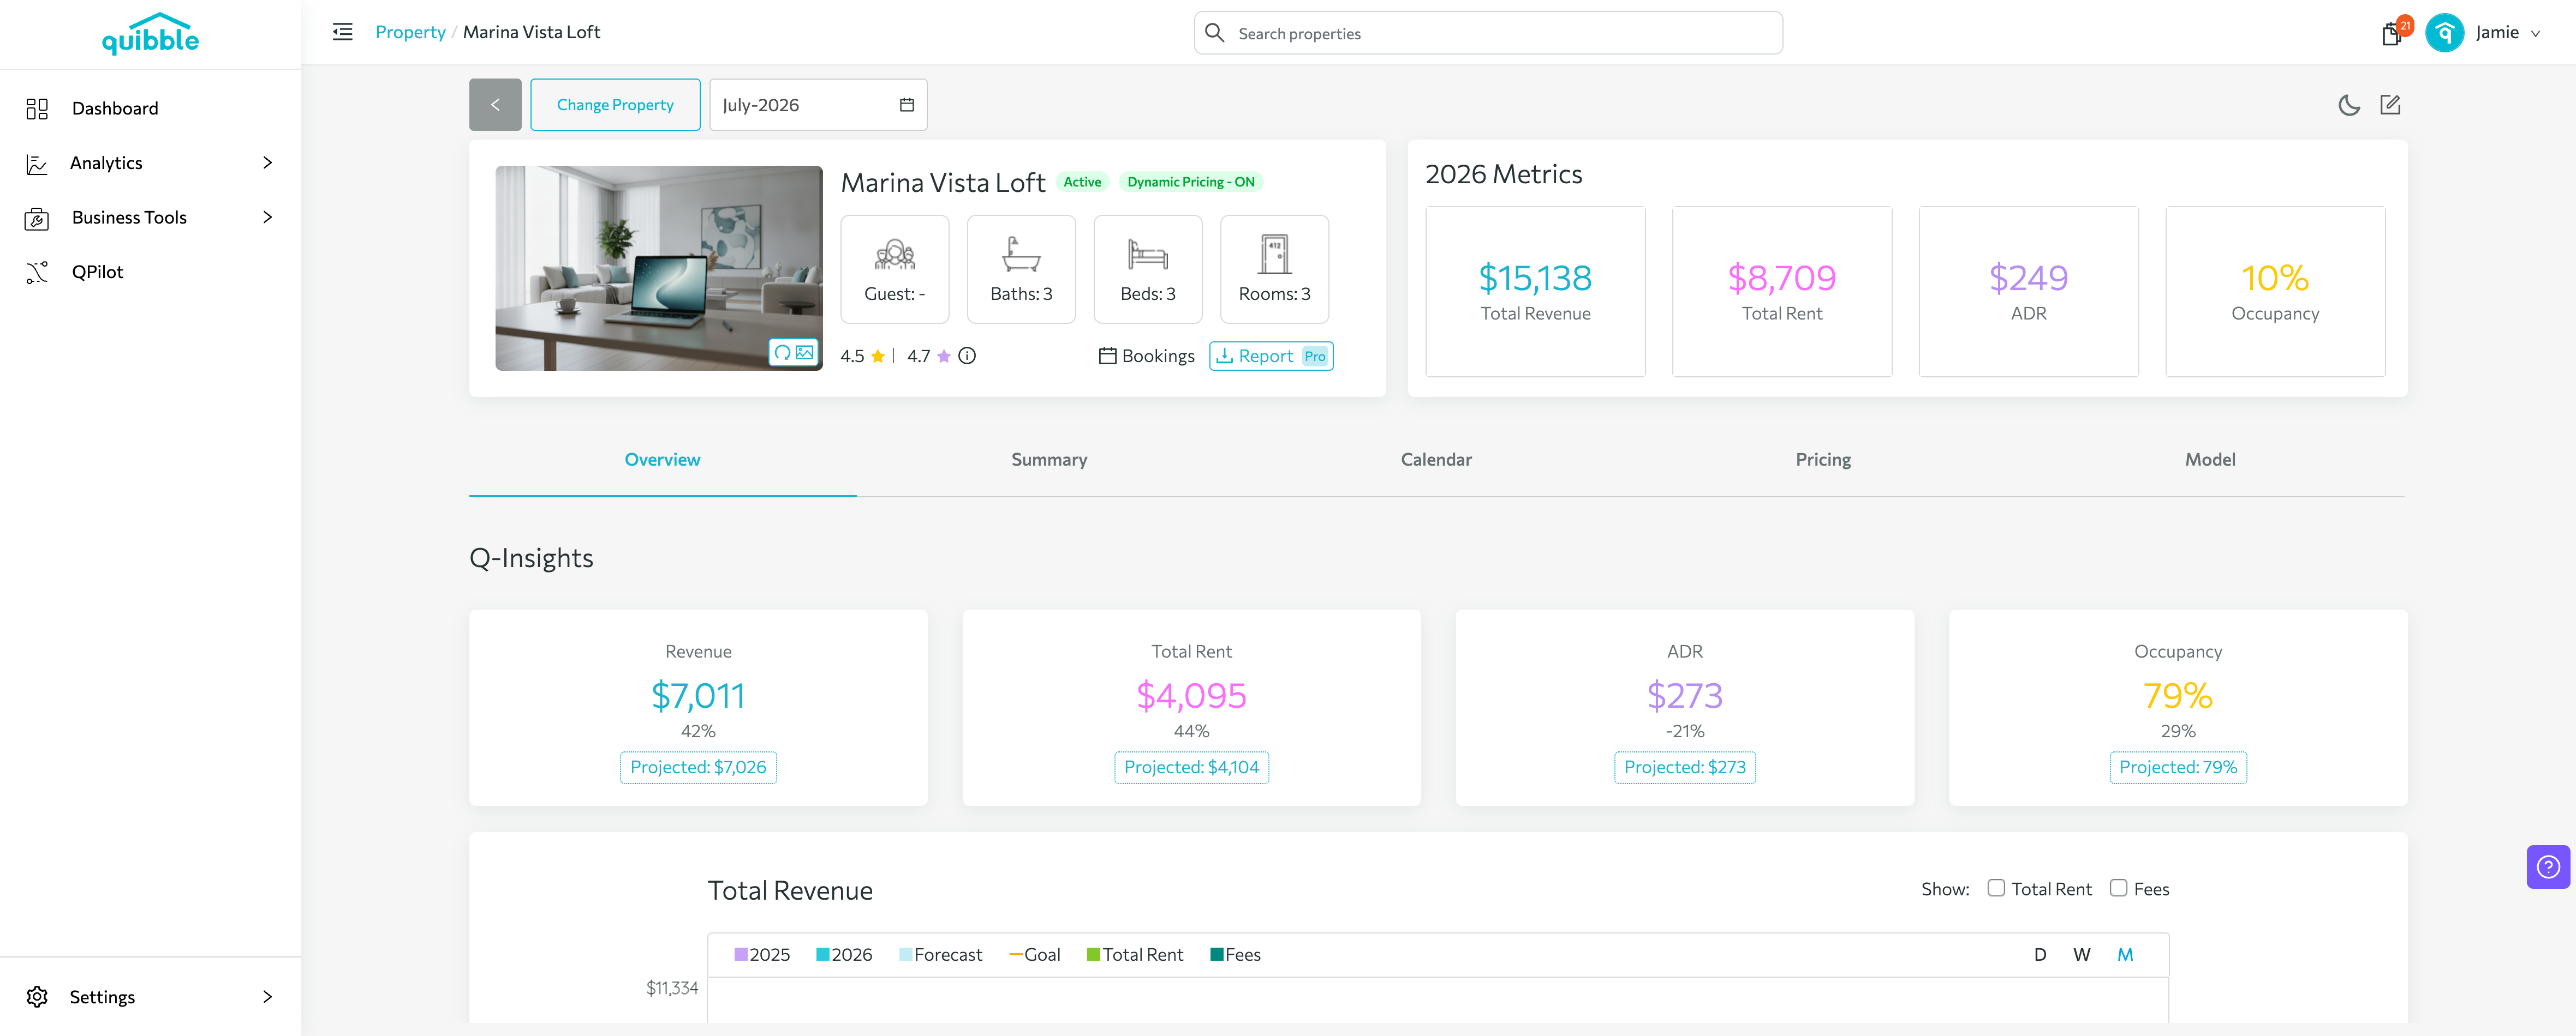Viewport: 2576px width, 1036px height.
Task: Download the Report Pro button
Action: point(1271,356)
